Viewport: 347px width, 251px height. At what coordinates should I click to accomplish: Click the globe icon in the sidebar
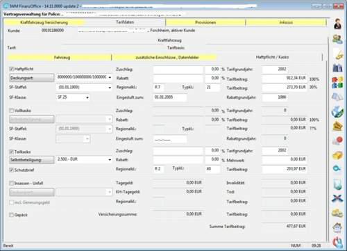(337, 111)
